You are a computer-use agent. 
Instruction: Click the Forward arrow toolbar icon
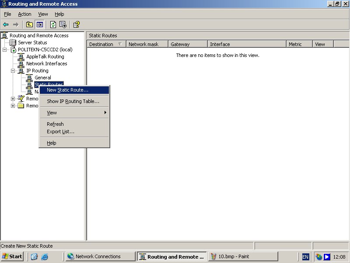16,25
